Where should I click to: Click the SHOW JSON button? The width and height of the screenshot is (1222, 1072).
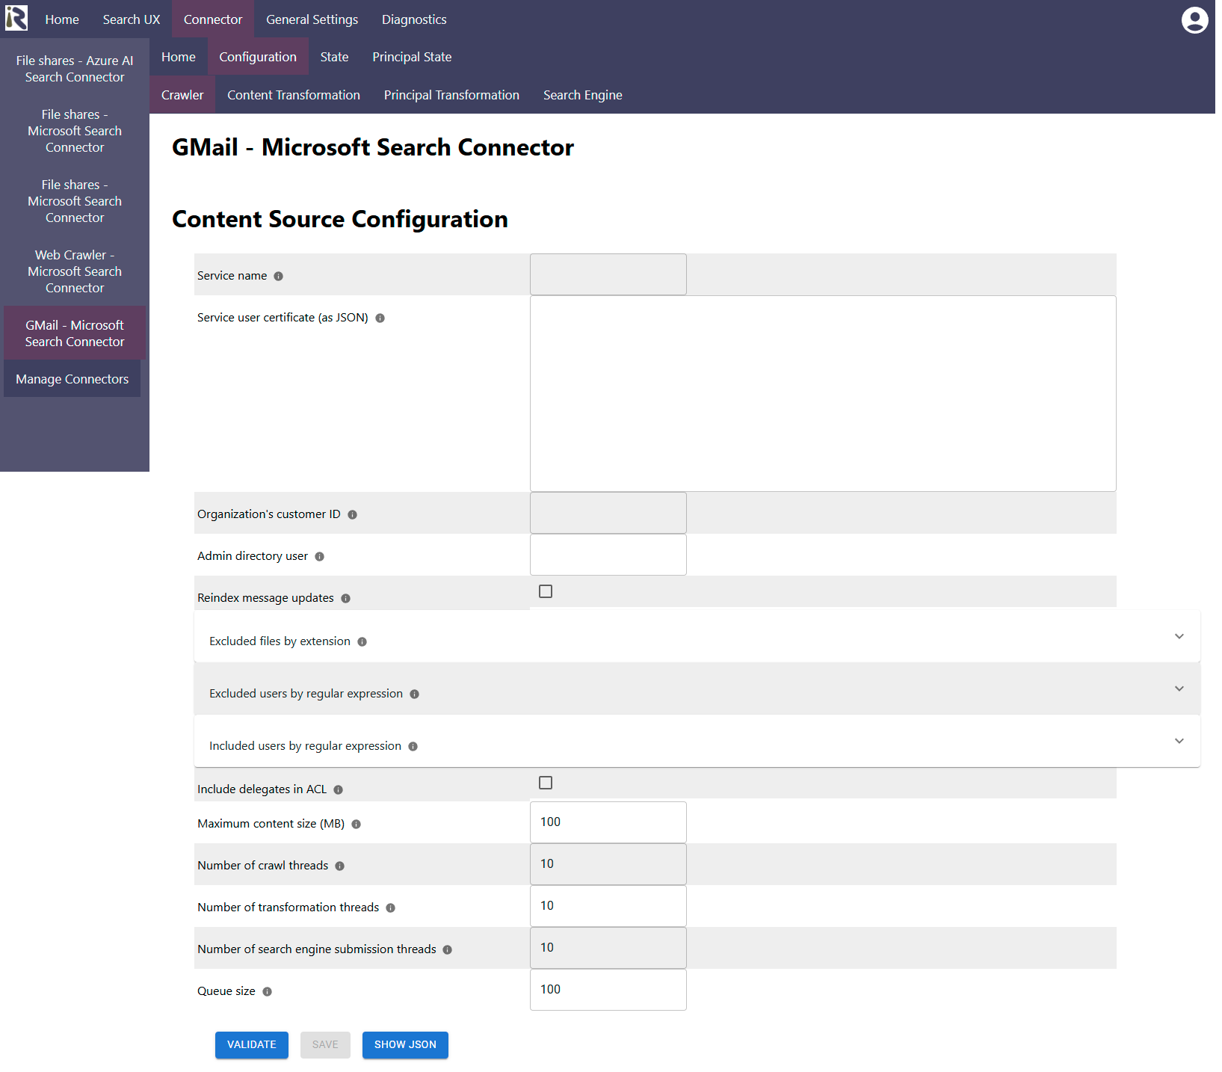[x=405, y=1045]
